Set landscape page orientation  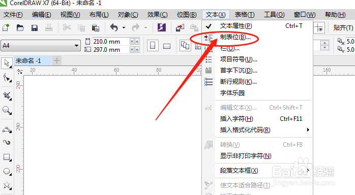tap(167, 46)
